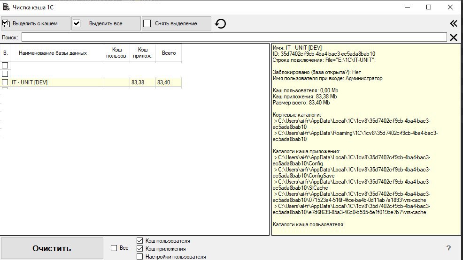463x260 pixels.
Task: Click the 'Выделить все' button
Action: (x=106, y=23)
